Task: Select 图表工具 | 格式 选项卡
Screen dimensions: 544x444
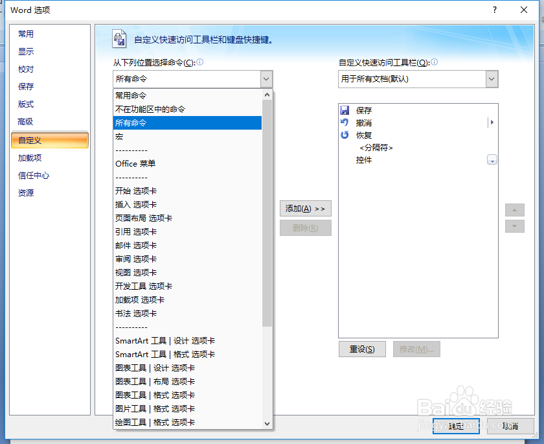Action: click(187, 395)
